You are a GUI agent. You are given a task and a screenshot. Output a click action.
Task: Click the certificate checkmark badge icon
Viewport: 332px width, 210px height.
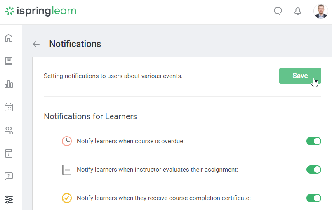coord(66,198)
